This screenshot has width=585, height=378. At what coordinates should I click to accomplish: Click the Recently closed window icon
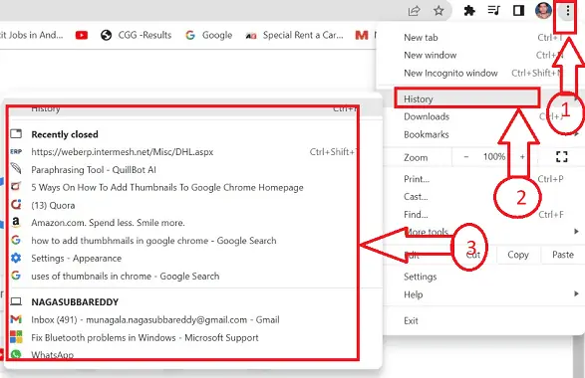(16, 133)
